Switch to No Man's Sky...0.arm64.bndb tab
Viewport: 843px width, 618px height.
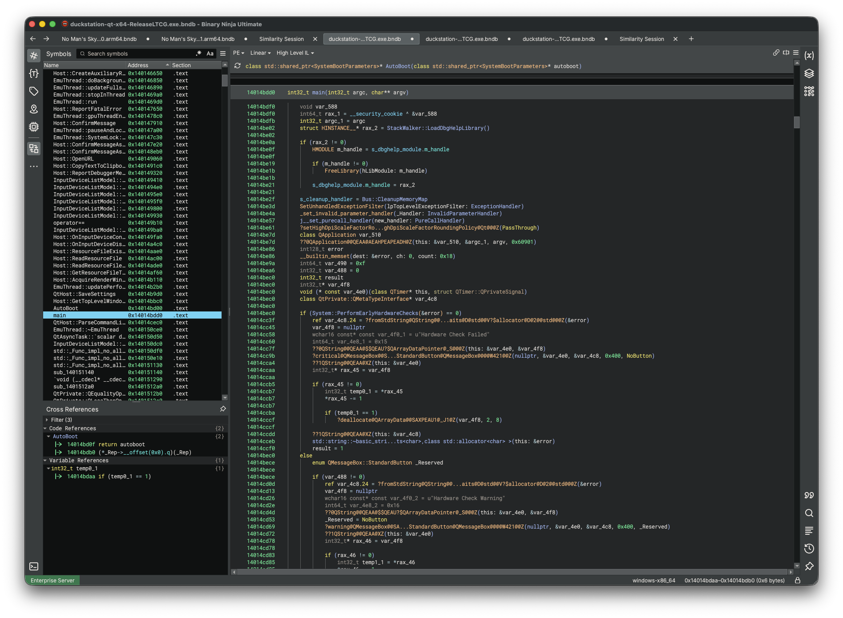point(99,39)
